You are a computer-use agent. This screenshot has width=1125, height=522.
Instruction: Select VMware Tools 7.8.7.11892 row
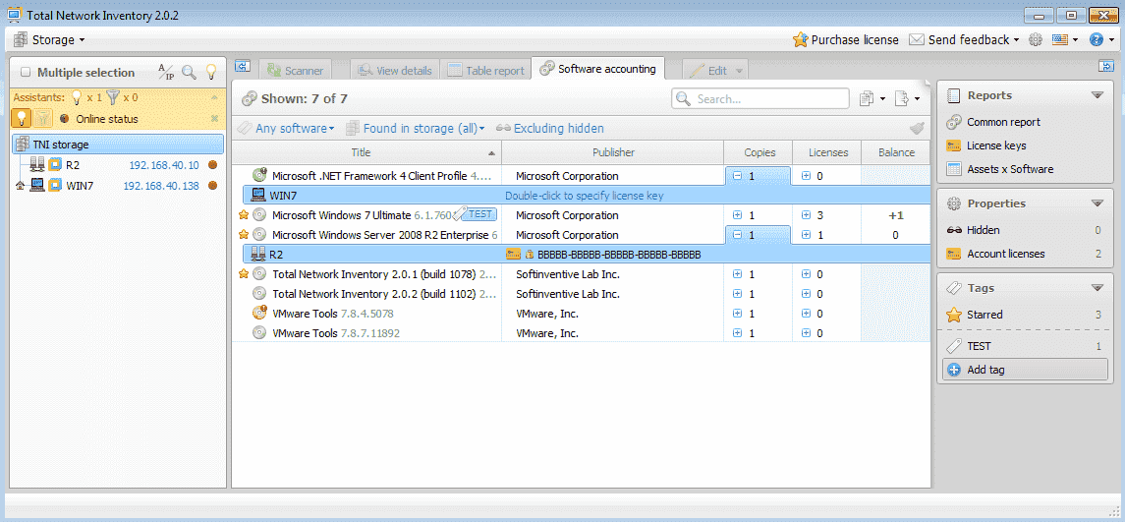[x=581, y=333]
